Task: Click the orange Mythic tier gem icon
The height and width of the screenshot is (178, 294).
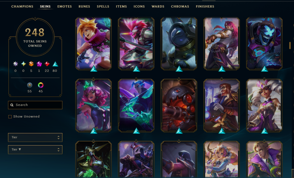Action: coord(31,64)
